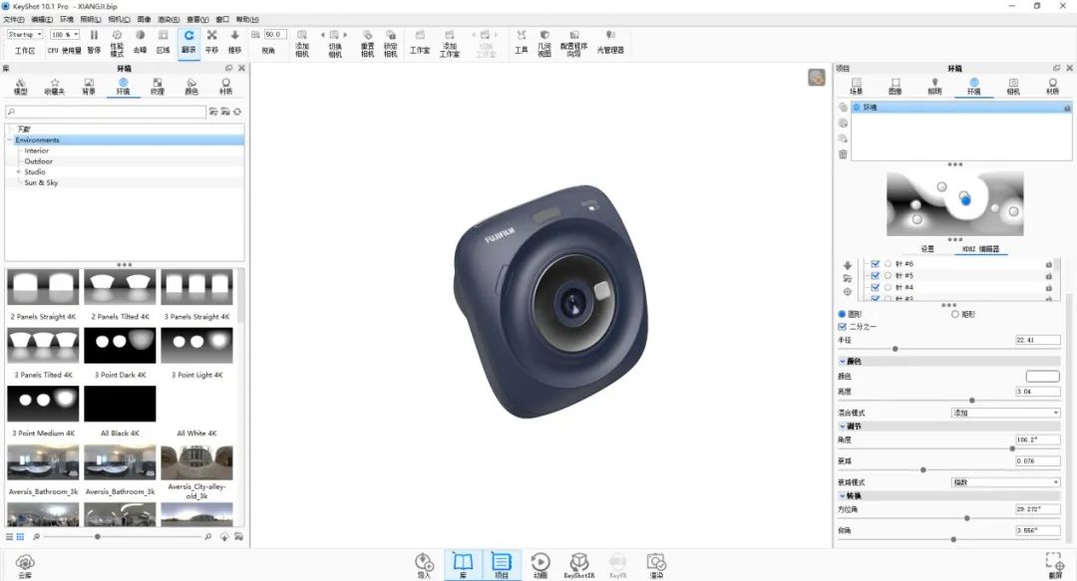This screenshot has height=581, width=1077.
Task: Open the 配置程序向导 configurator wizard
Action: (574, 36)
